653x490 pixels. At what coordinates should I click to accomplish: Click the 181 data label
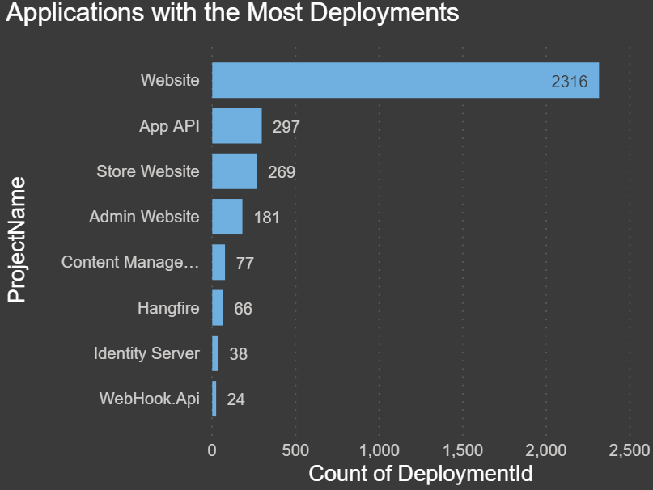click(x=266, y=218)
